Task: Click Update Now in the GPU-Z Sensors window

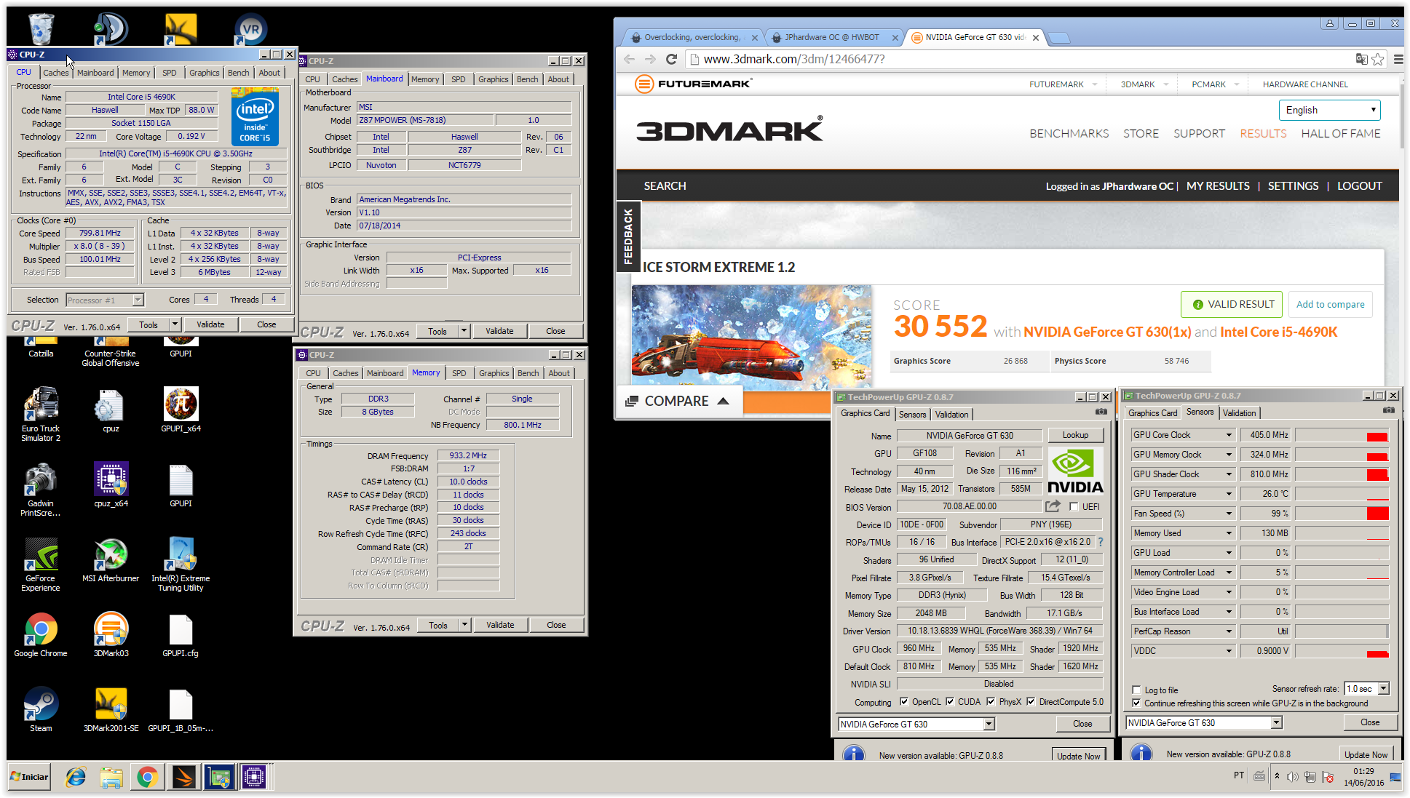Action: tap(1366, 754)
